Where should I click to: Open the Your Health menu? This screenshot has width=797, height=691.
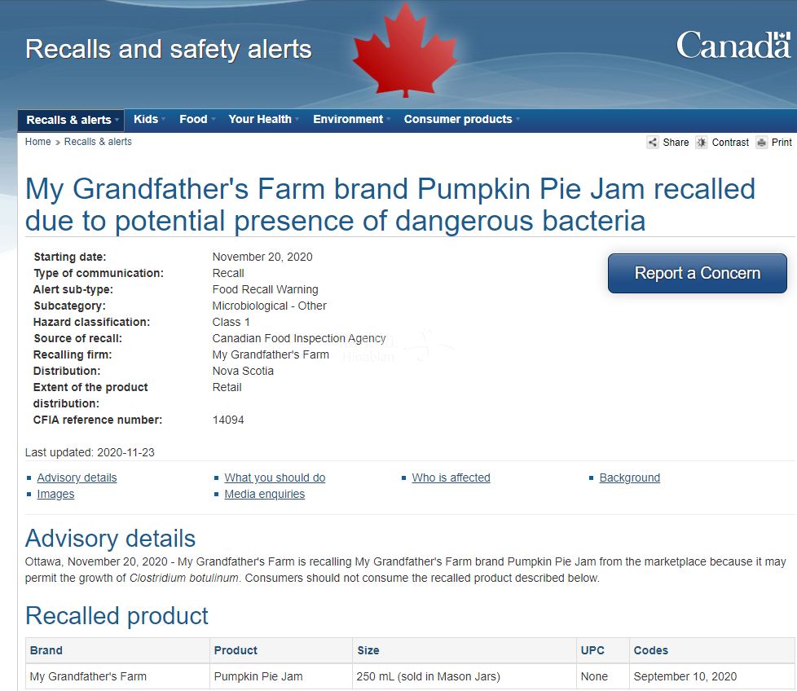262,119
